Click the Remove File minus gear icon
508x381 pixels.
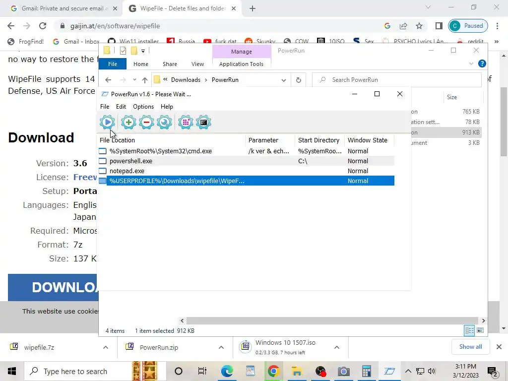click(x=146, y=122)
